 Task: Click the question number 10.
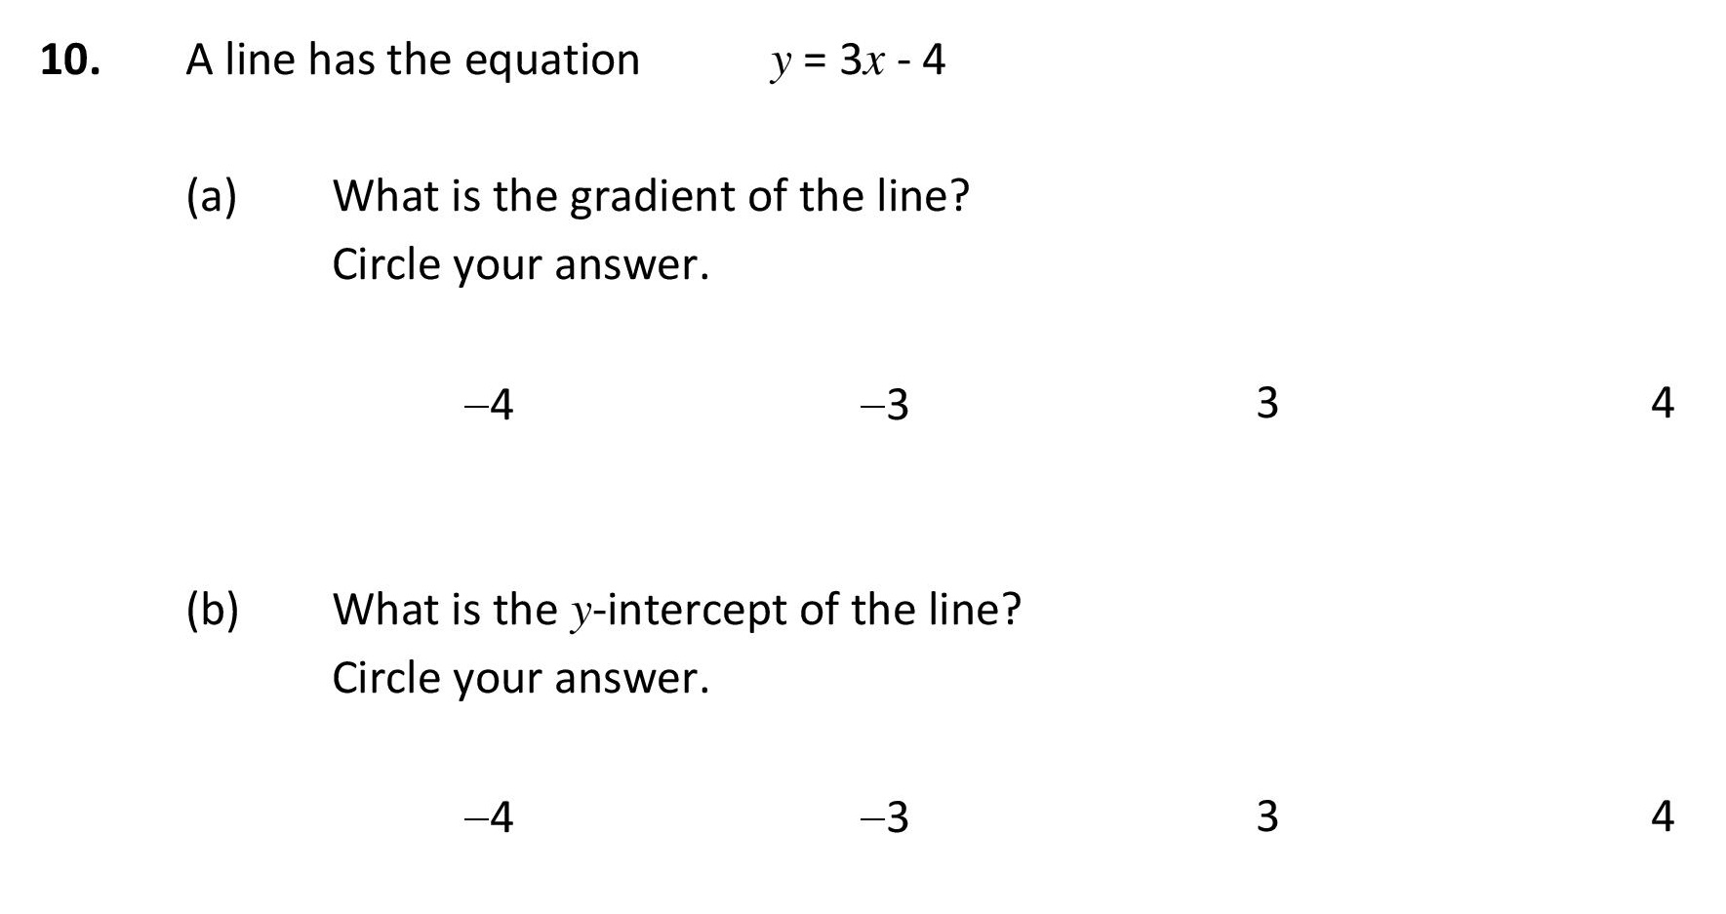coord(70,60)
